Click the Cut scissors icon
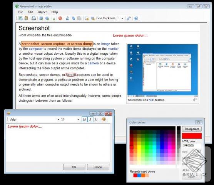214x185 pixels. (67, 18)
